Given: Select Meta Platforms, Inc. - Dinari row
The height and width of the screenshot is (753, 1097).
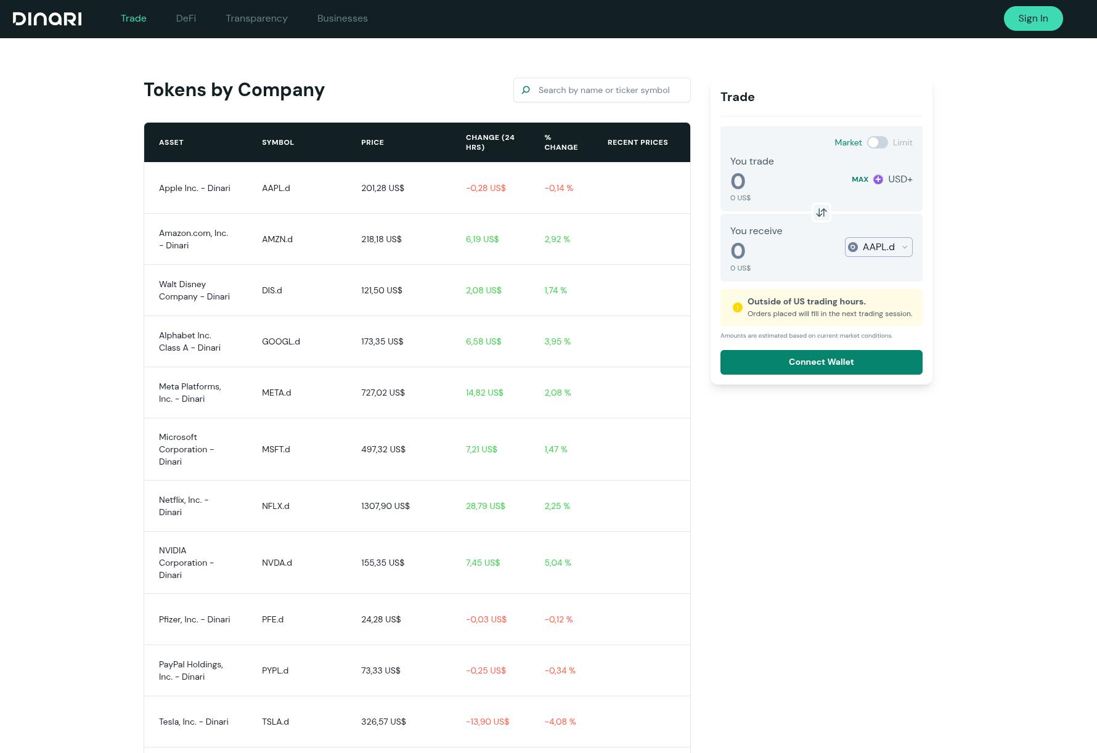Looking at the screenshot, I should click(417, 393).
